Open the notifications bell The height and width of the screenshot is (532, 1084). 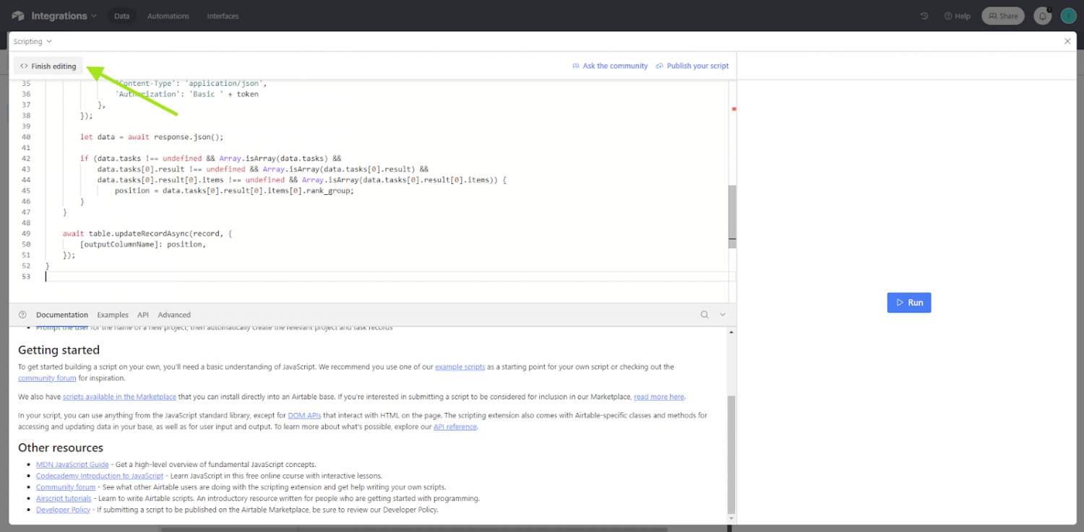[1041, 15]
